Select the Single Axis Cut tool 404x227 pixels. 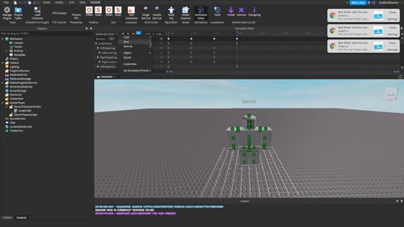pyautogui.click(x=146, y=13)
